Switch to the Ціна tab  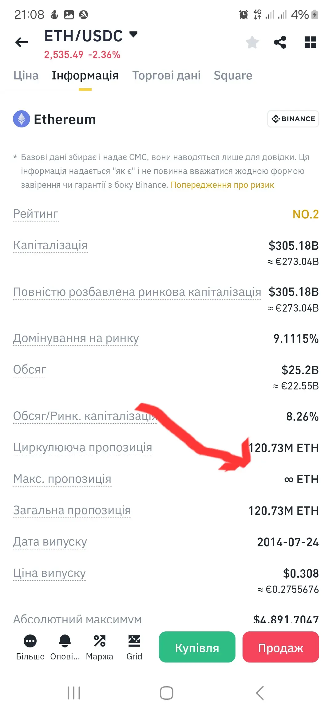[x=26, y=75]
